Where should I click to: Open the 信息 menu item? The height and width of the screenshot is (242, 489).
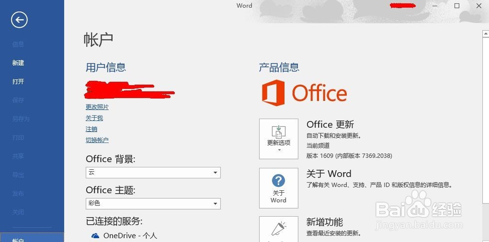pos(18,44)
